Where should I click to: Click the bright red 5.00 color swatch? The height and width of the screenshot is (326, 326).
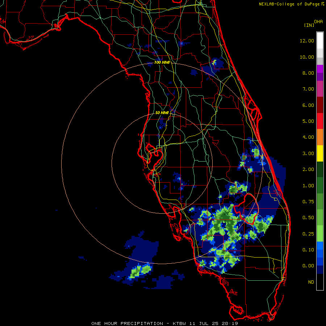(x=320, y=121)
